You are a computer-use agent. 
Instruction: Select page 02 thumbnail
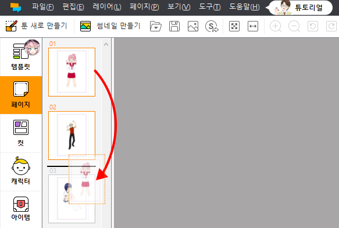[72, 136]
